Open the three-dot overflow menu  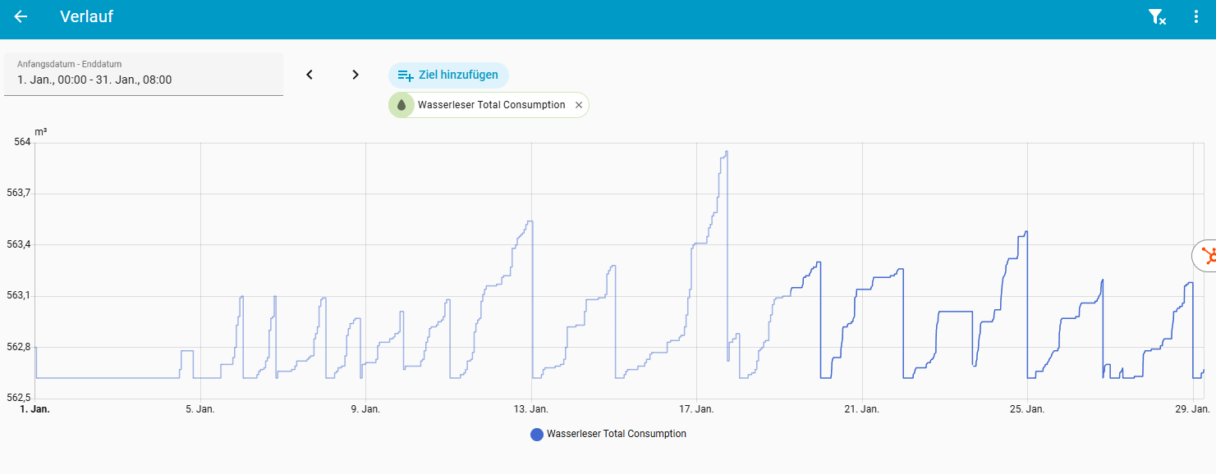point(1195,17)
